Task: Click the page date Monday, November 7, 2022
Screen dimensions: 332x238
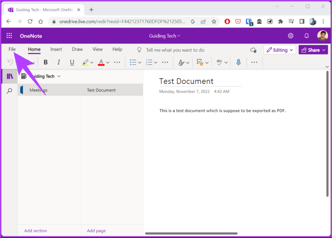Action: point(185,92)
